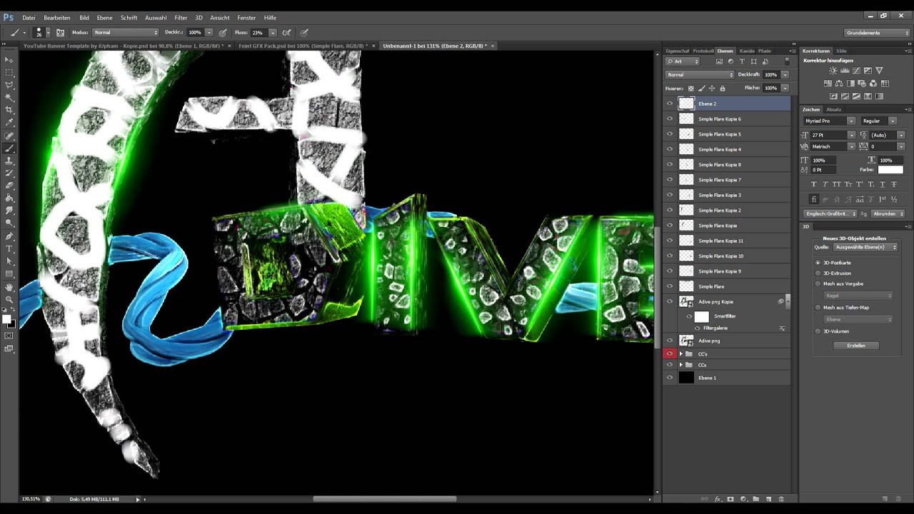Open Fläche fill dropdown arrow
Screen dimensions: 914x514
point(785,88)
